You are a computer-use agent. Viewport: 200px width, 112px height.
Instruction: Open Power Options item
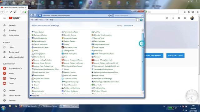pyautogui.click(x=98, y=76)
